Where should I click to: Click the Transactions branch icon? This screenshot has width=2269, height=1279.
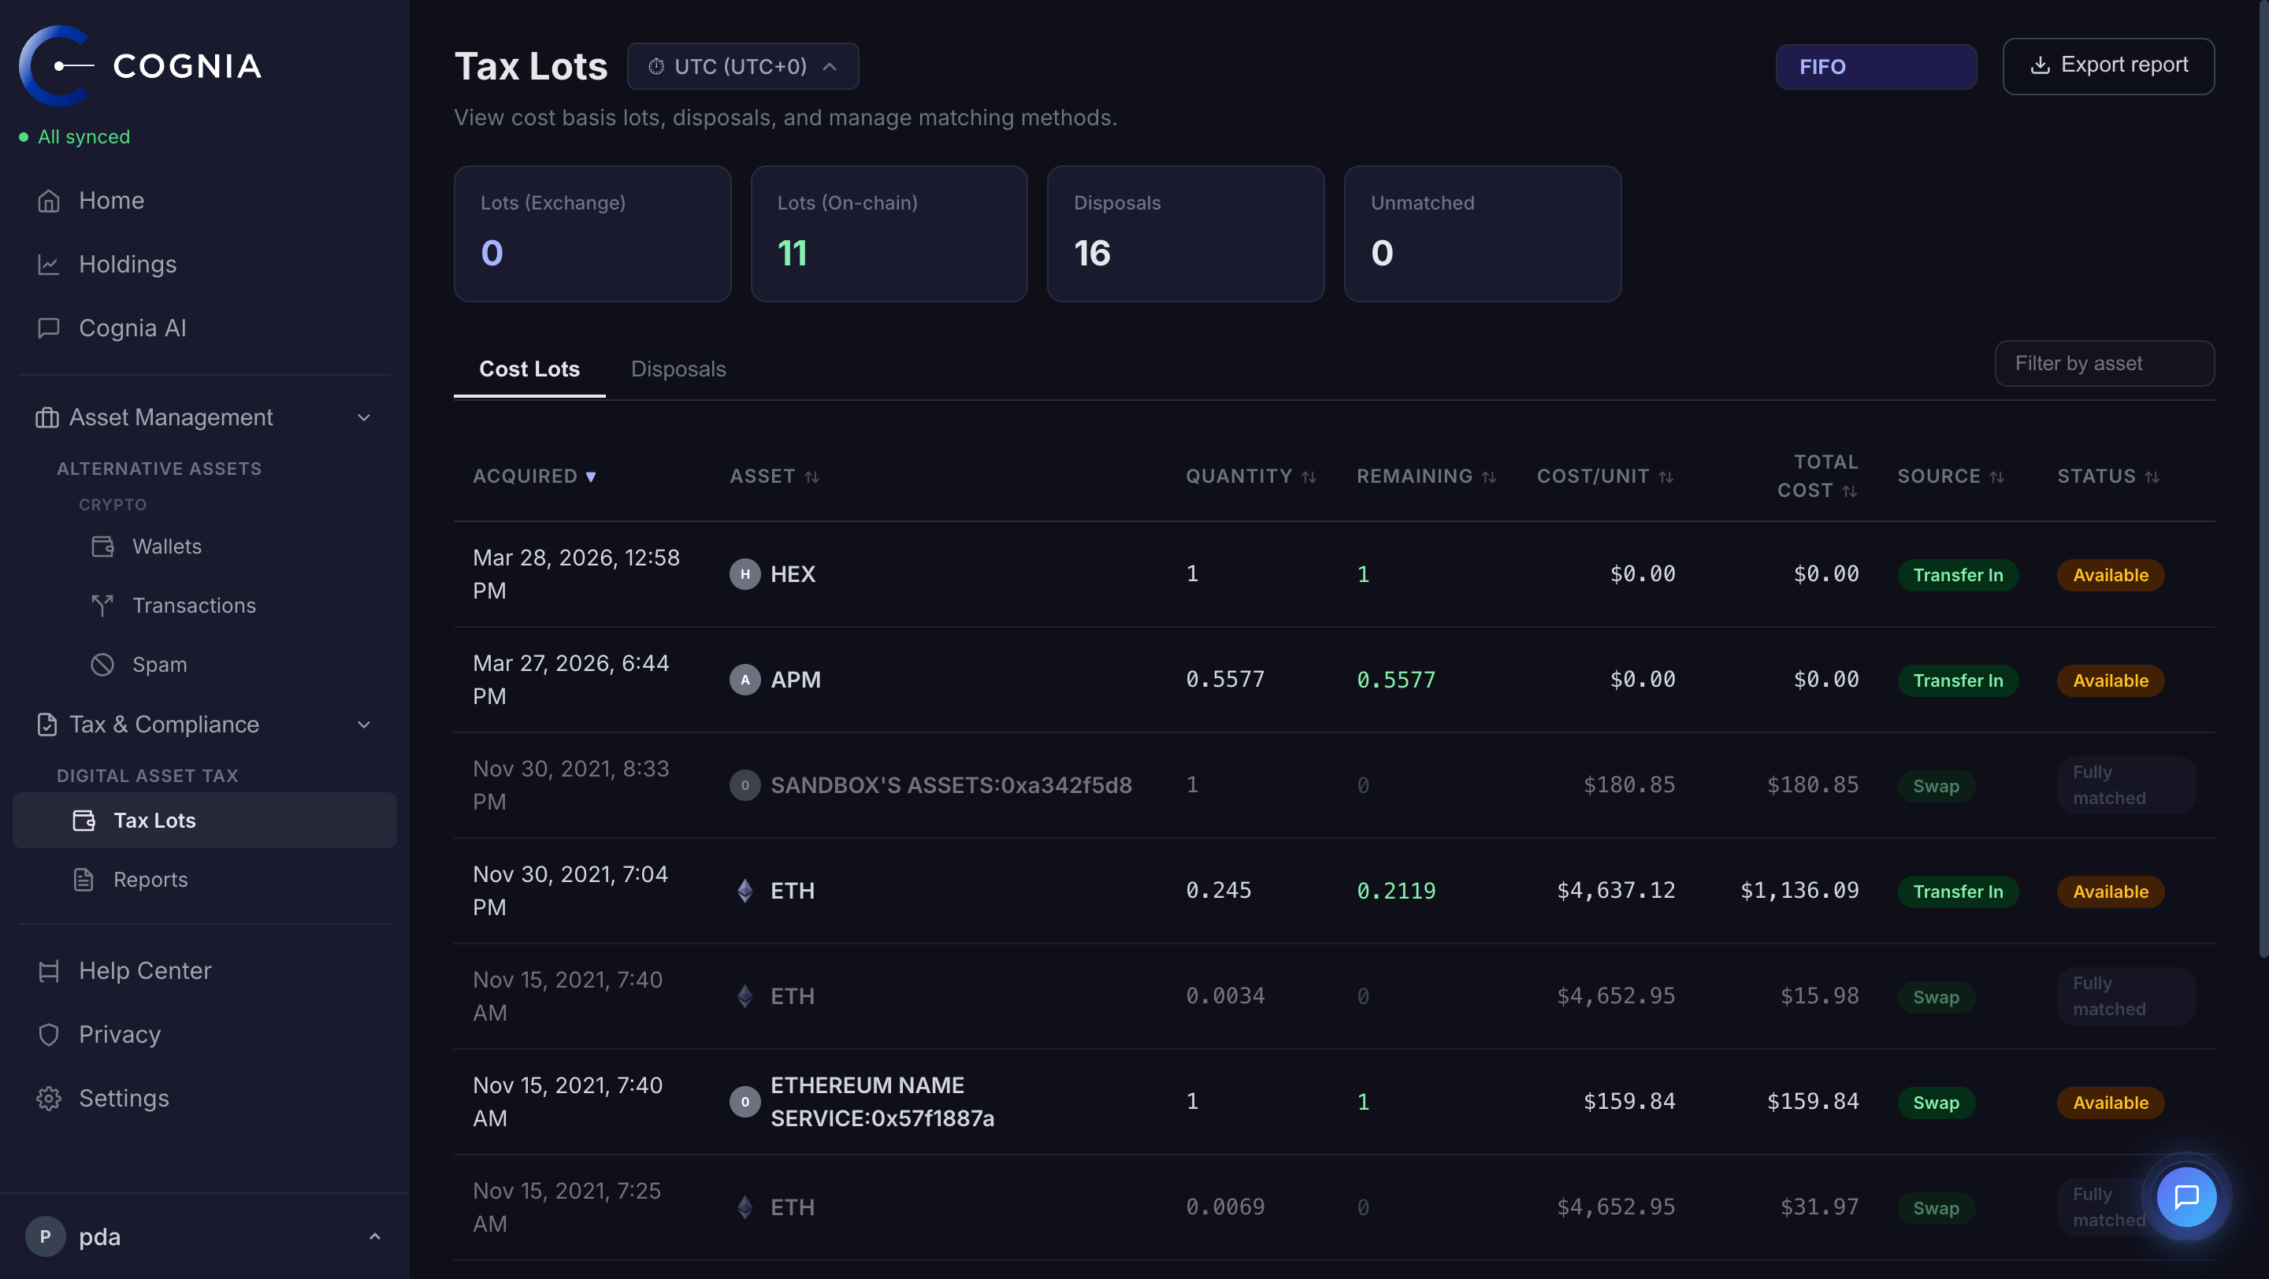(x=102, y=606)
